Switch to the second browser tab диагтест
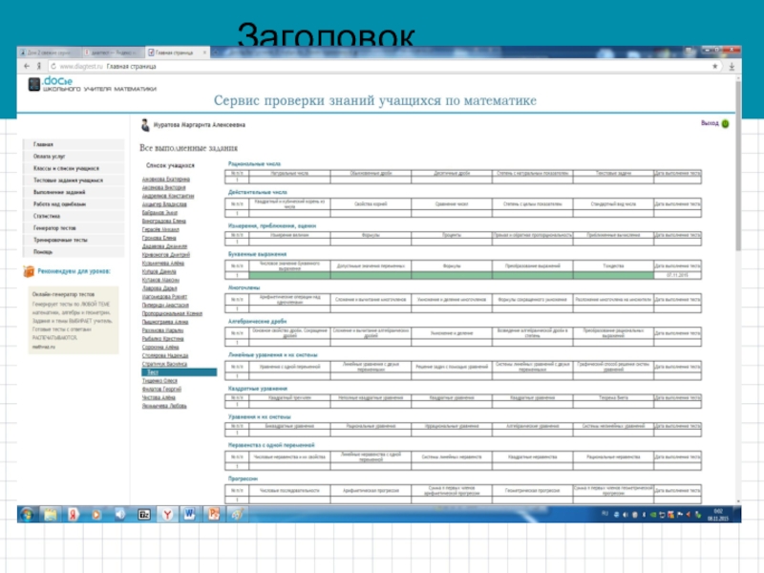The height and width of the screenshot is (573, 764). click(x=111, y=53)
